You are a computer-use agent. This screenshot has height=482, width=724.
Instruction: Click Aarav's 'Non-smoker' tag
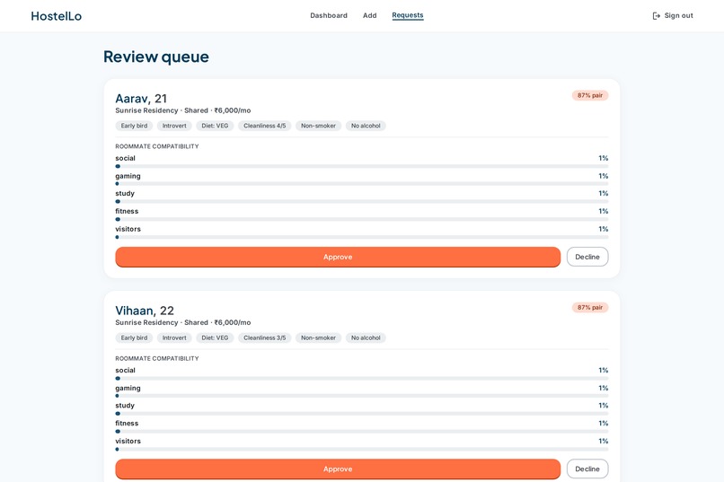(x=319, y=126)
